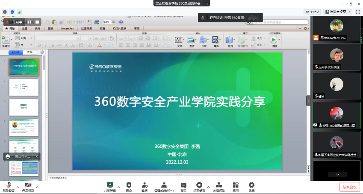This screenshot has width=363, height=194.
Task: Open the purple help icon
Action: 121,22
